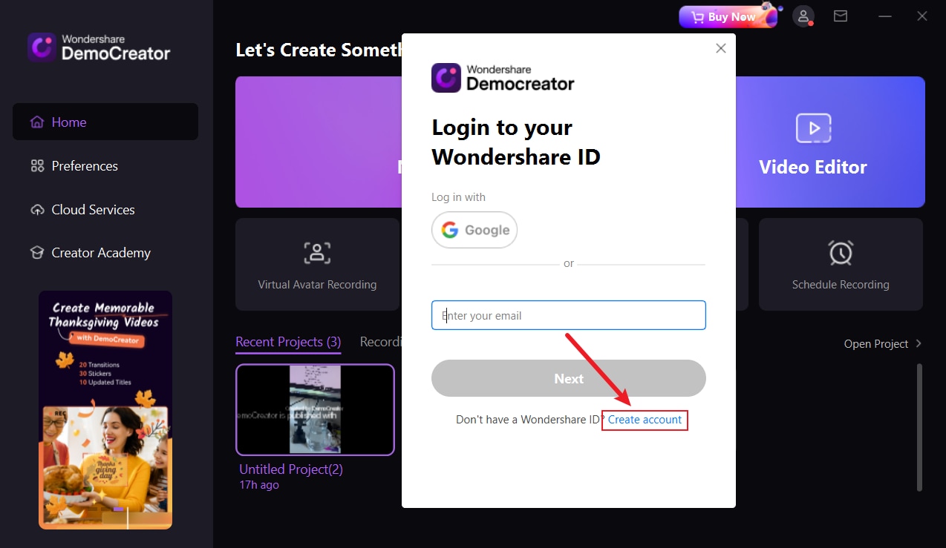Focus the Enter your email field
Screen dimensions: 946x548
[x=569, y=315]
